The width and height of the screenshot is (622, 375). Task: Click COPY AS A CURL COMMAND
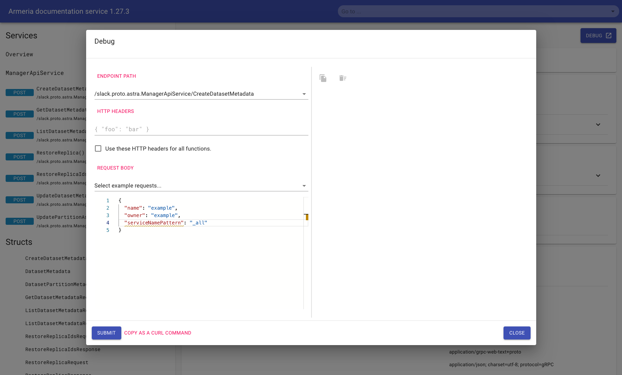point(158,333)
